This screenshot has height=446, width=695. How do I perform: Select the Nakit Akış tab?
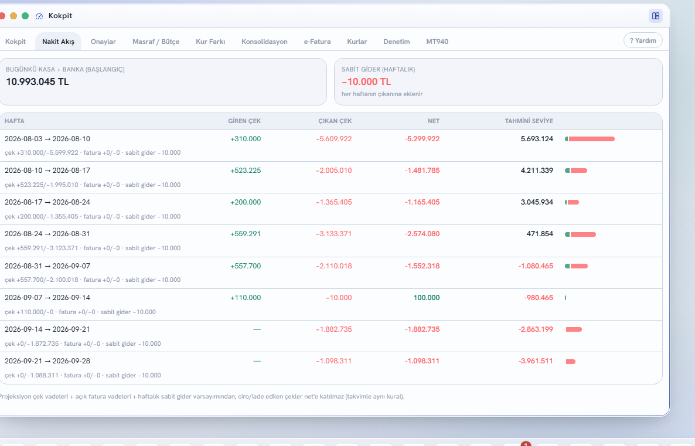[58, 42]
